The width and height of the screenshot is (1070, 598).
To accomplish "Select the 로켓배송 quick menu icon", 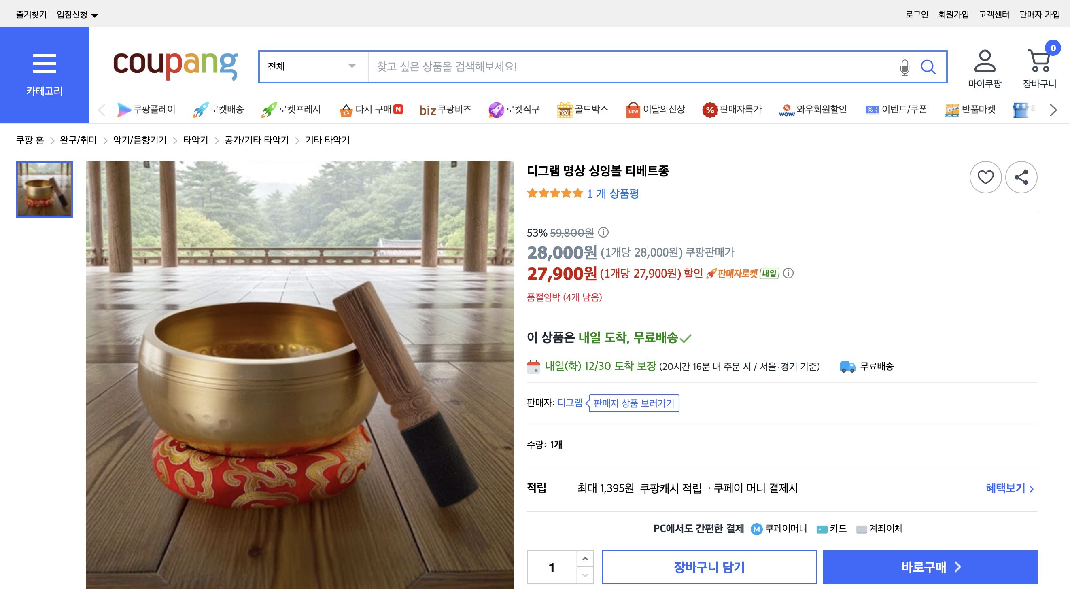I will coord(201,109).
